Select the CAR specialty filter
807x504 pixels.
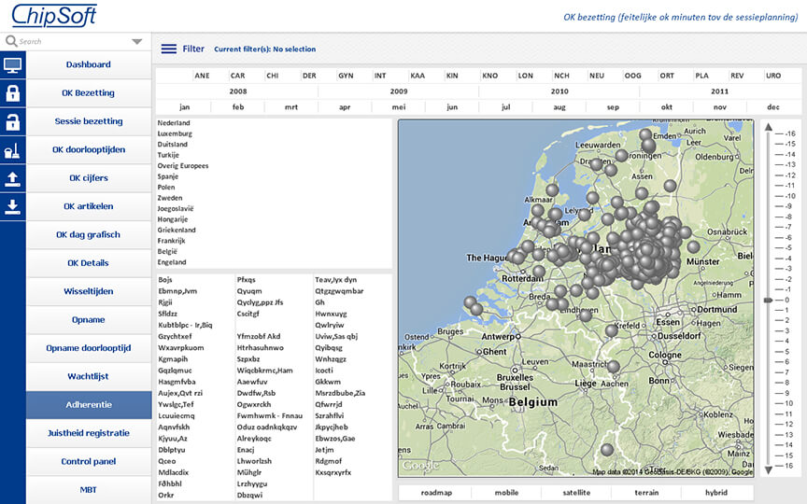point(238,76)
